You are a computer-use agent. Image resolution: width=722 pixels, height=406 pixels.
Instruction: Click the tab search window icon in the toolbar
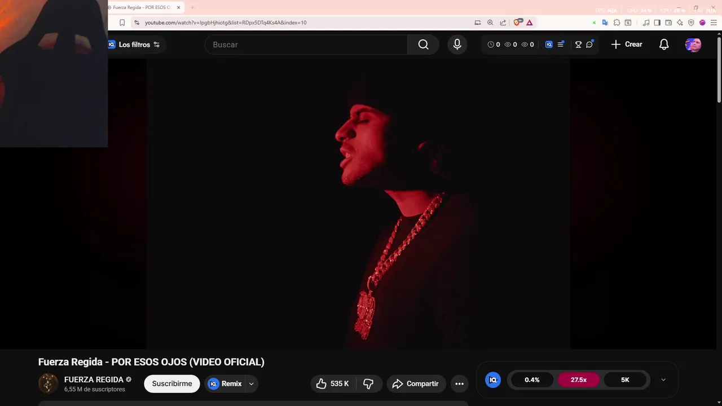(x=628, y=23)
